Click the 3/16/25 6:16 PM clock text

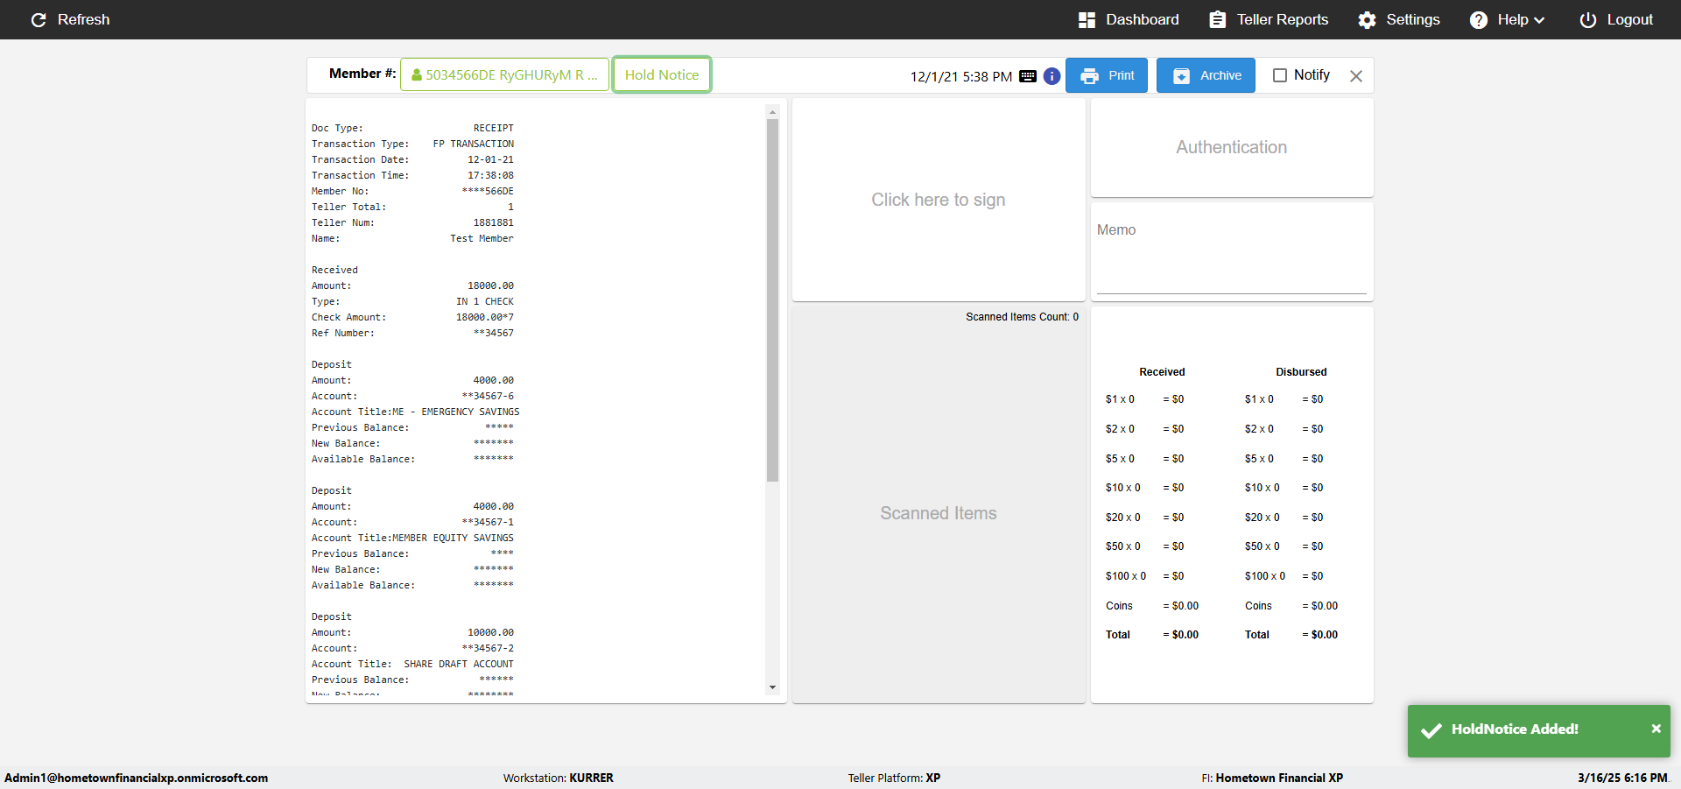(x=1623, y=778)
